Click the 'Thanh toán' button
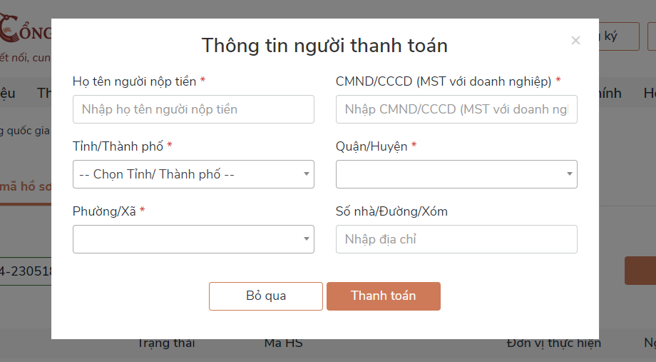The image size is (656, 362). point(383,296)
